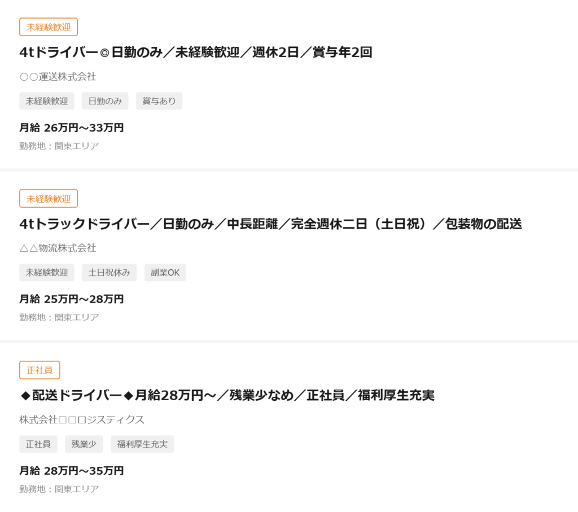Select the 未経験歓迎 tag on the second job

click(46, 273)
